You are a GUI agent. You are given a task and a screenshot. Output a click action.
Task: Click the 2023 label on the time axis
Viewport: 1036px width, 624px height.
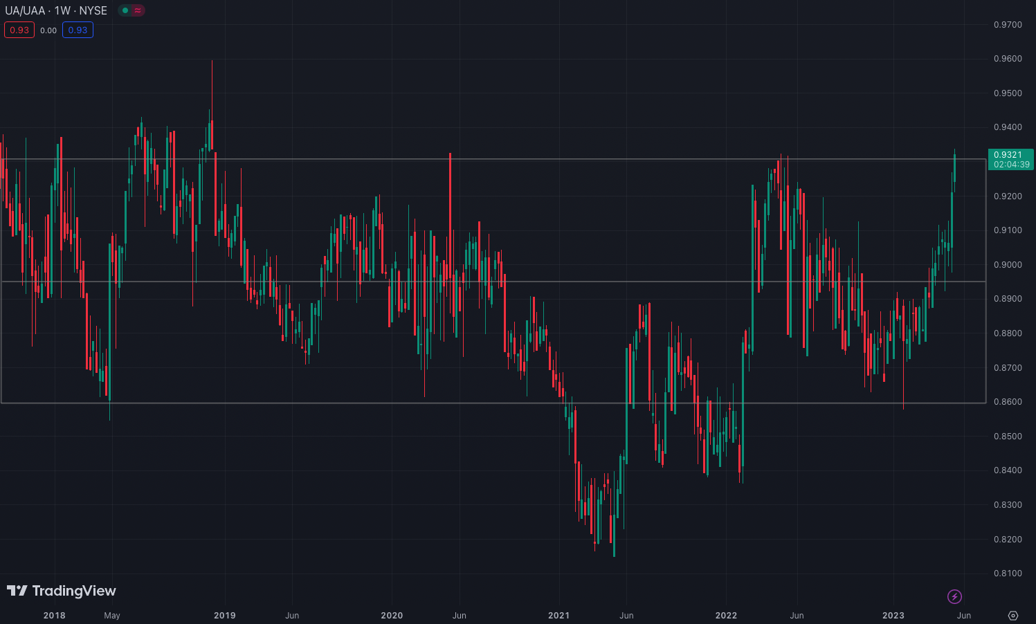point(893,616)
